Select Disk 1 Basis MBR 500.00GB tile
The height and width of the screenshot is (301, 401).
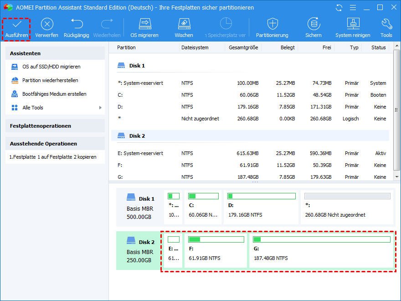point(139,208)
